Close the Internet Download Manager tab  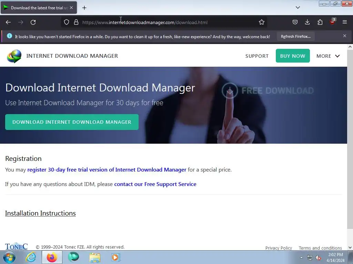click(x=71, y=8)
